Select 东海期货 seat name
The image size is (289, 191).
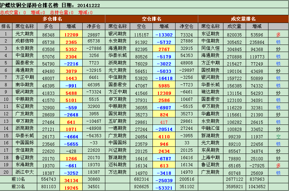click(x=24, y=165)
